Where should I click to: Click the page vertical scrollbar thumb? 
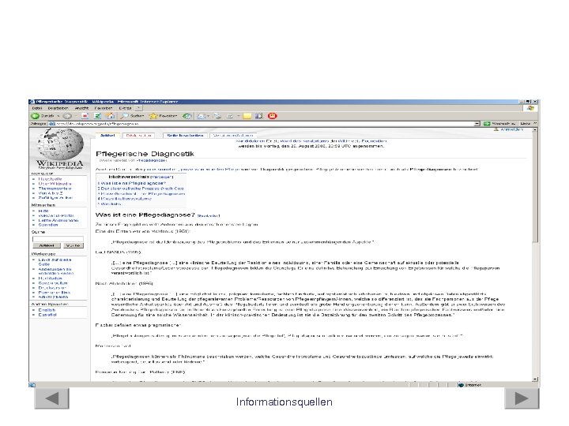(x=535, y=187)
